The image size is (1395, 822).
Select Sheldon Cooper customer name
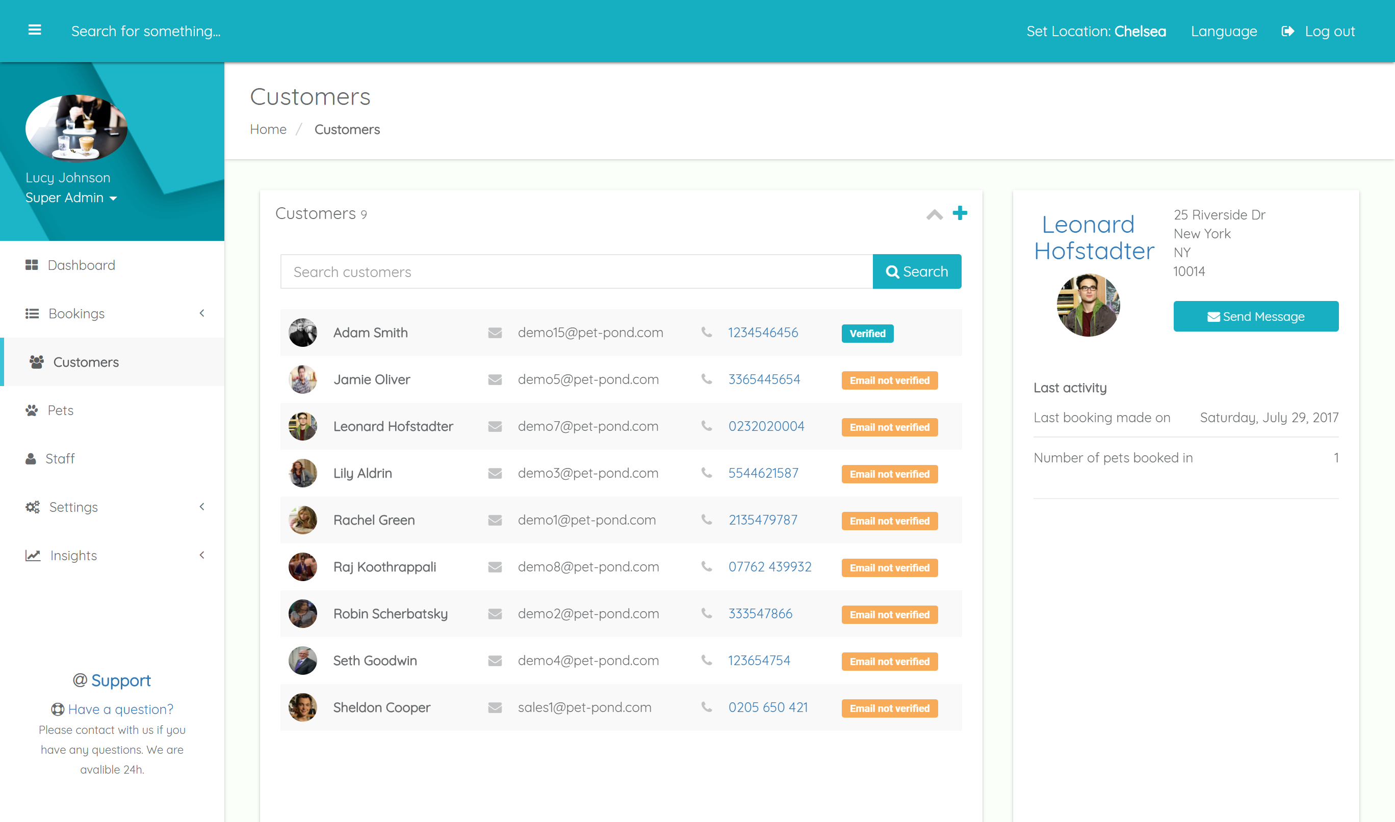[x=381, y=707]
